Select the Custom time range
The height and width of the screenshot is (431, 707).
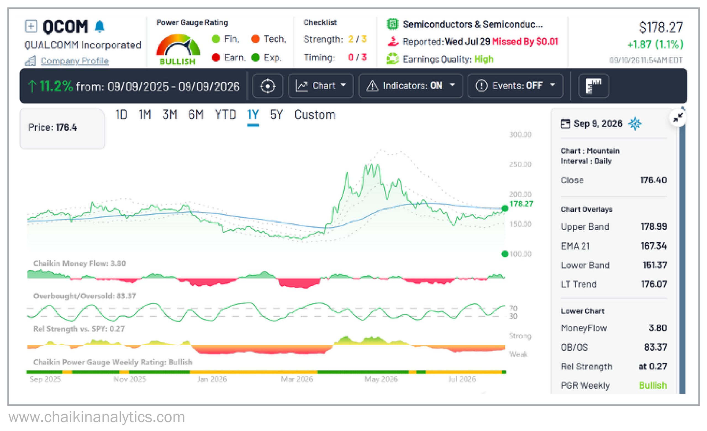(315, 115)
